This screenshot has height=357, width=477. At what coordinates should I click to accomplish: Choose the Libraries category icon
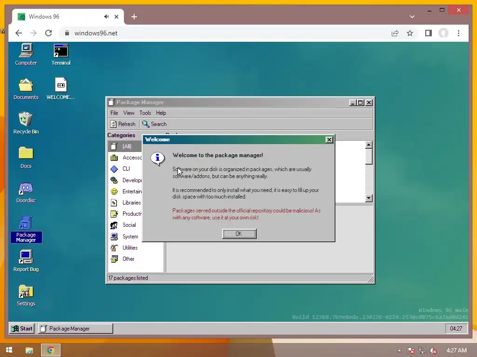tap(114, 203)
